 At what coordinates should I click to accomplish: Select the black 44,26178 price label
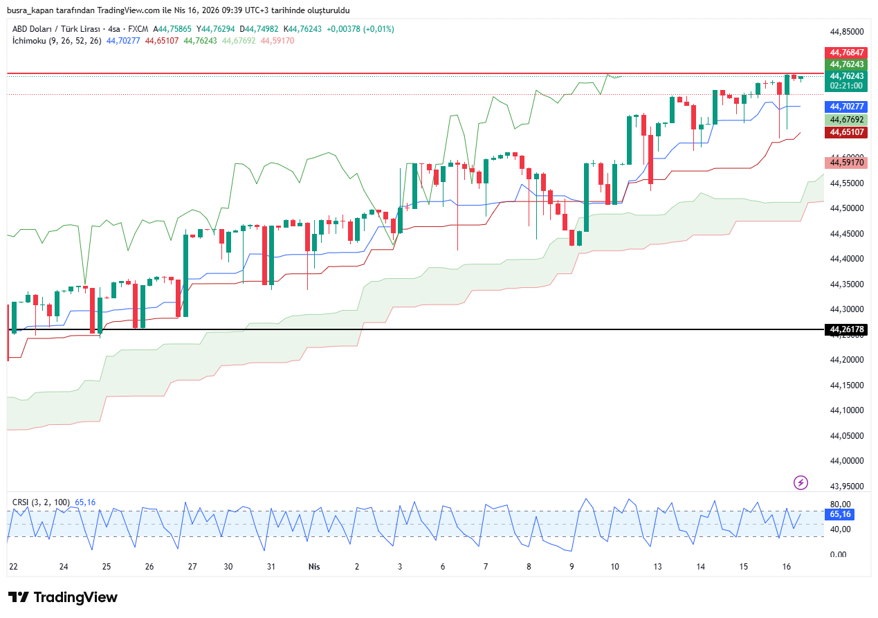846,329
